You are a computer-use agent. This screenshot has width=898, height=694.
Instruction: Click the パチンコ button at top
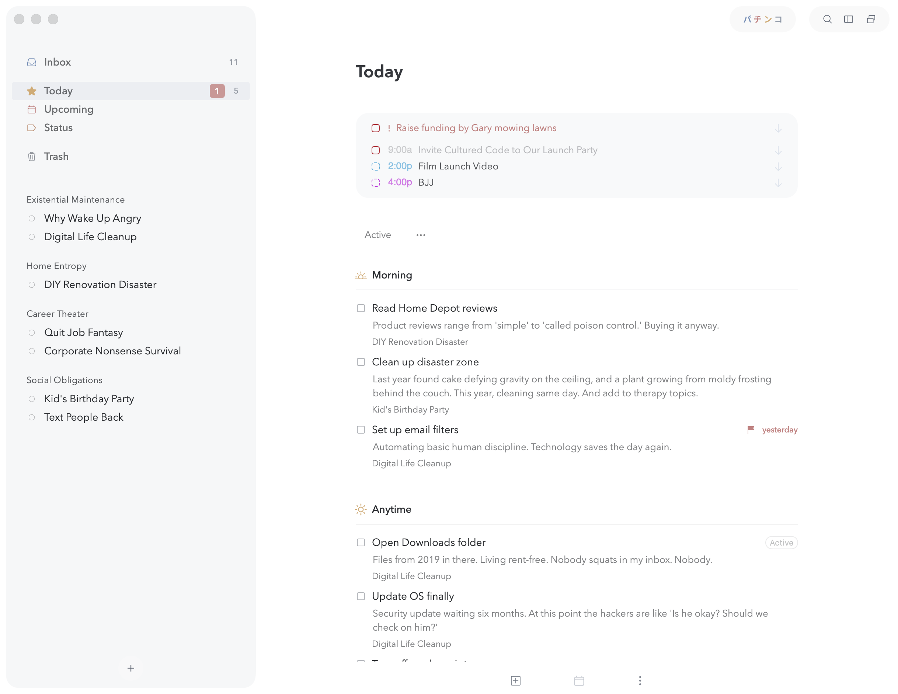(762, 19)
